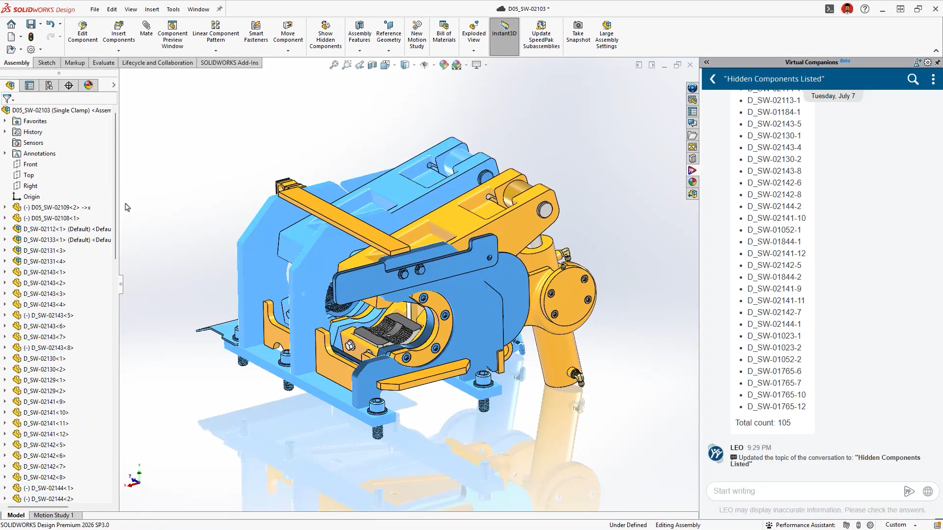This screenshot has height=530, width=943.
Task: Switch to the Evaluate tab
Action: click(103, 63)
